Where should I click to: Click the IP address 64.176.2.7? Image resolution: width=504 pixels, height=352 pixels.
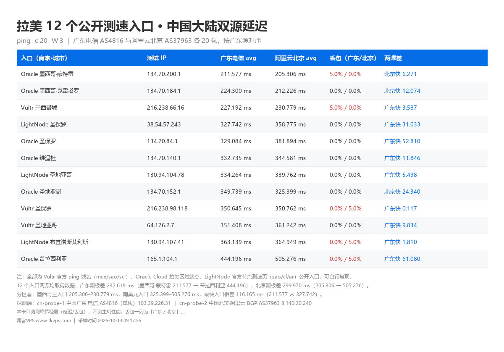pos(160,225)
